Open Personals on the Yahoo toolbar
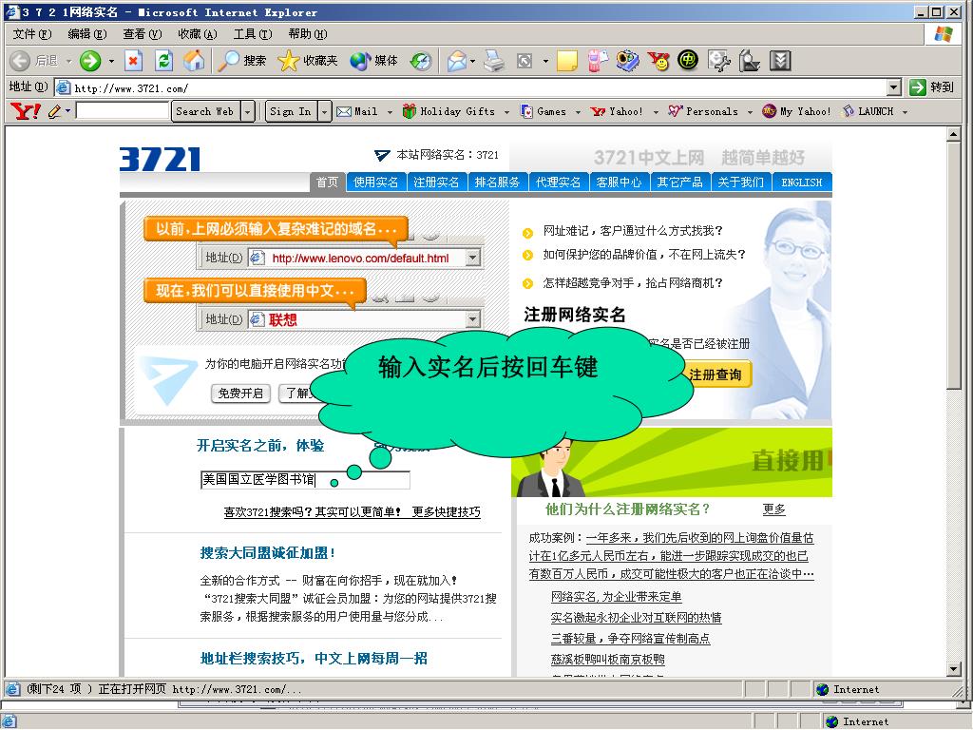 (x=704, y=112)
